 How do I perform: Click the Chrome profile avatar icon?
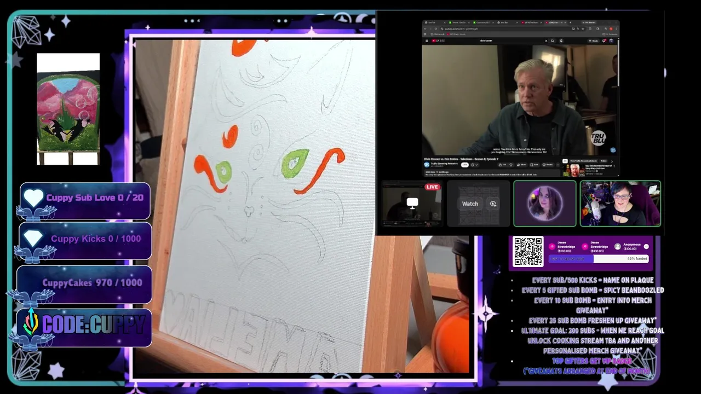(x=611, y=29)
